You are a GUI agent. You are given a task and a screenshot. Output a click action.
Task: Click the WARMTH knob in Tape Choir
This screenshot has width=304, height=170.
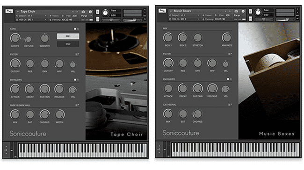45,38
